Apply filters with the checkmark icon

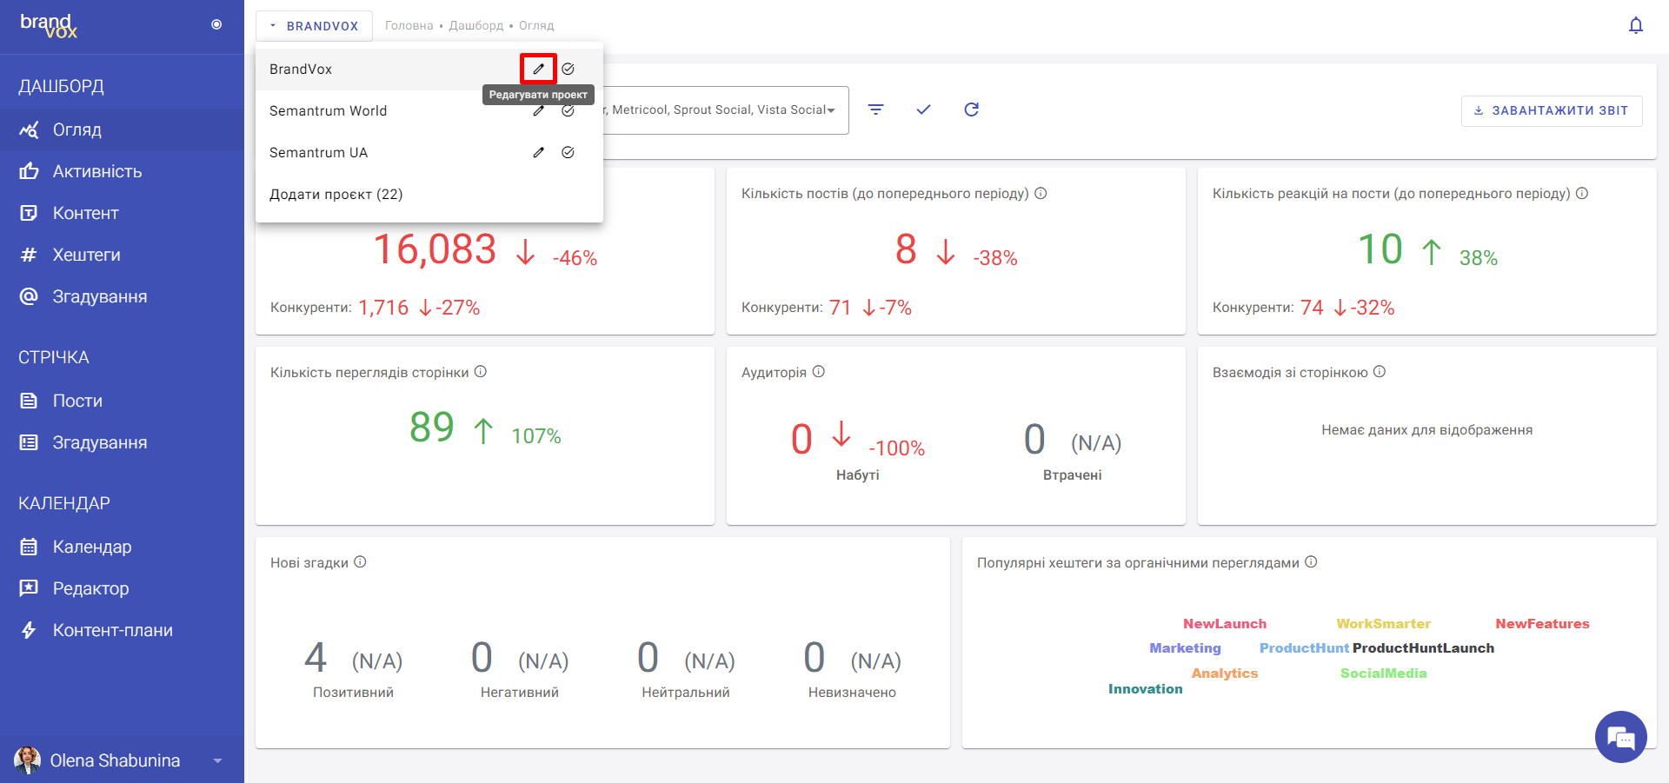click(923, 109)
